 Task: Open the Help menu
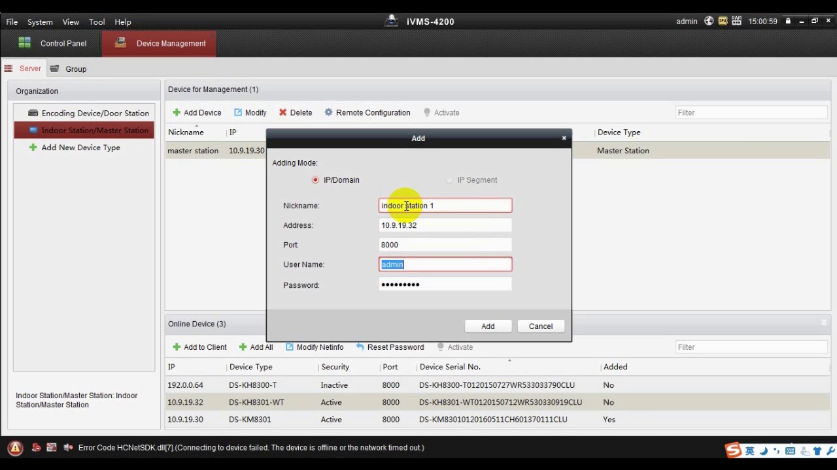point(123,22)
